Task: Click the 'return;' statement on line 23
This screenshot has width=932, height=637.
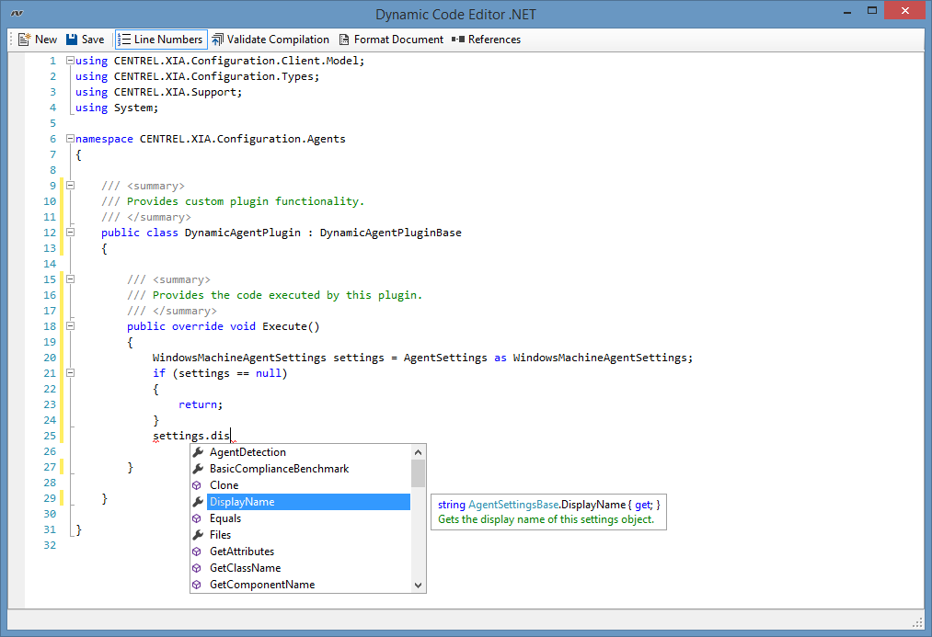Action: click(x=201, y=404)
